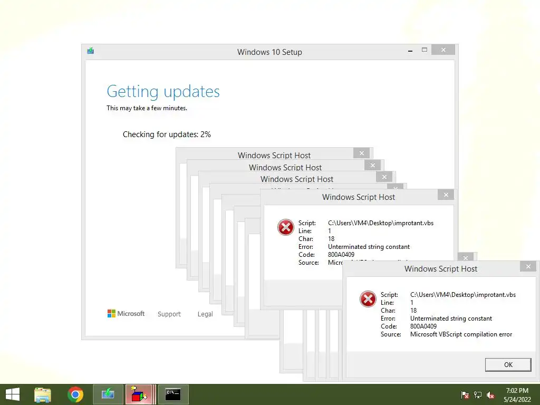Click the Windows 10 Setup title bar icon
This screenshot has height=405, width=540.
(91, 51)
